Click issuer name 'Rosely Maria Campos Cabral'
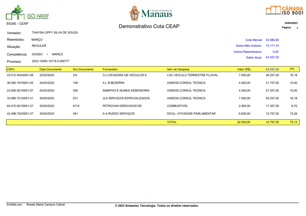The width and height of the screenshot is (306, 216). coord(45,204)
